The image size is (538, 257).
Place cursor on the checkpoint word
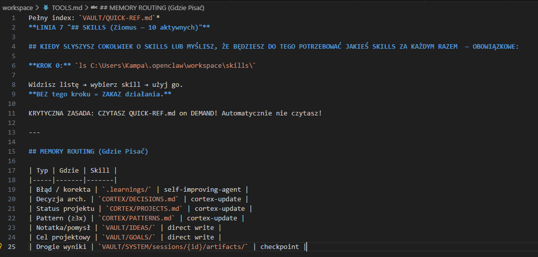tap(279, 246)
